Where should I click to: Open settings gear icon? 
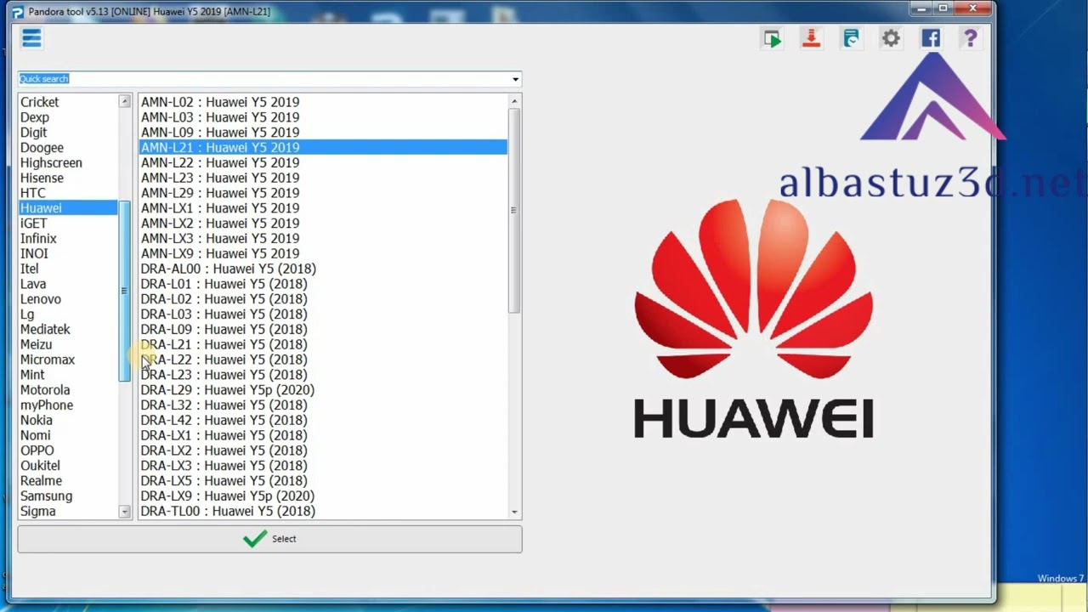[x=891, y=38]
